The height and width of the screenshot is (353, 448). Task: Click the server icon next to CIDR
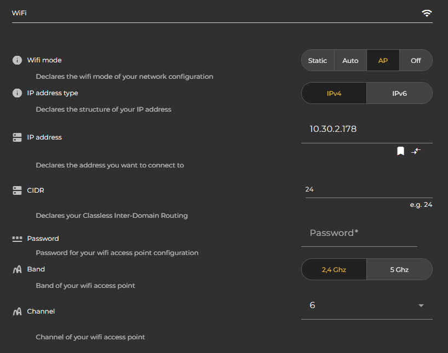click(16, 190)
